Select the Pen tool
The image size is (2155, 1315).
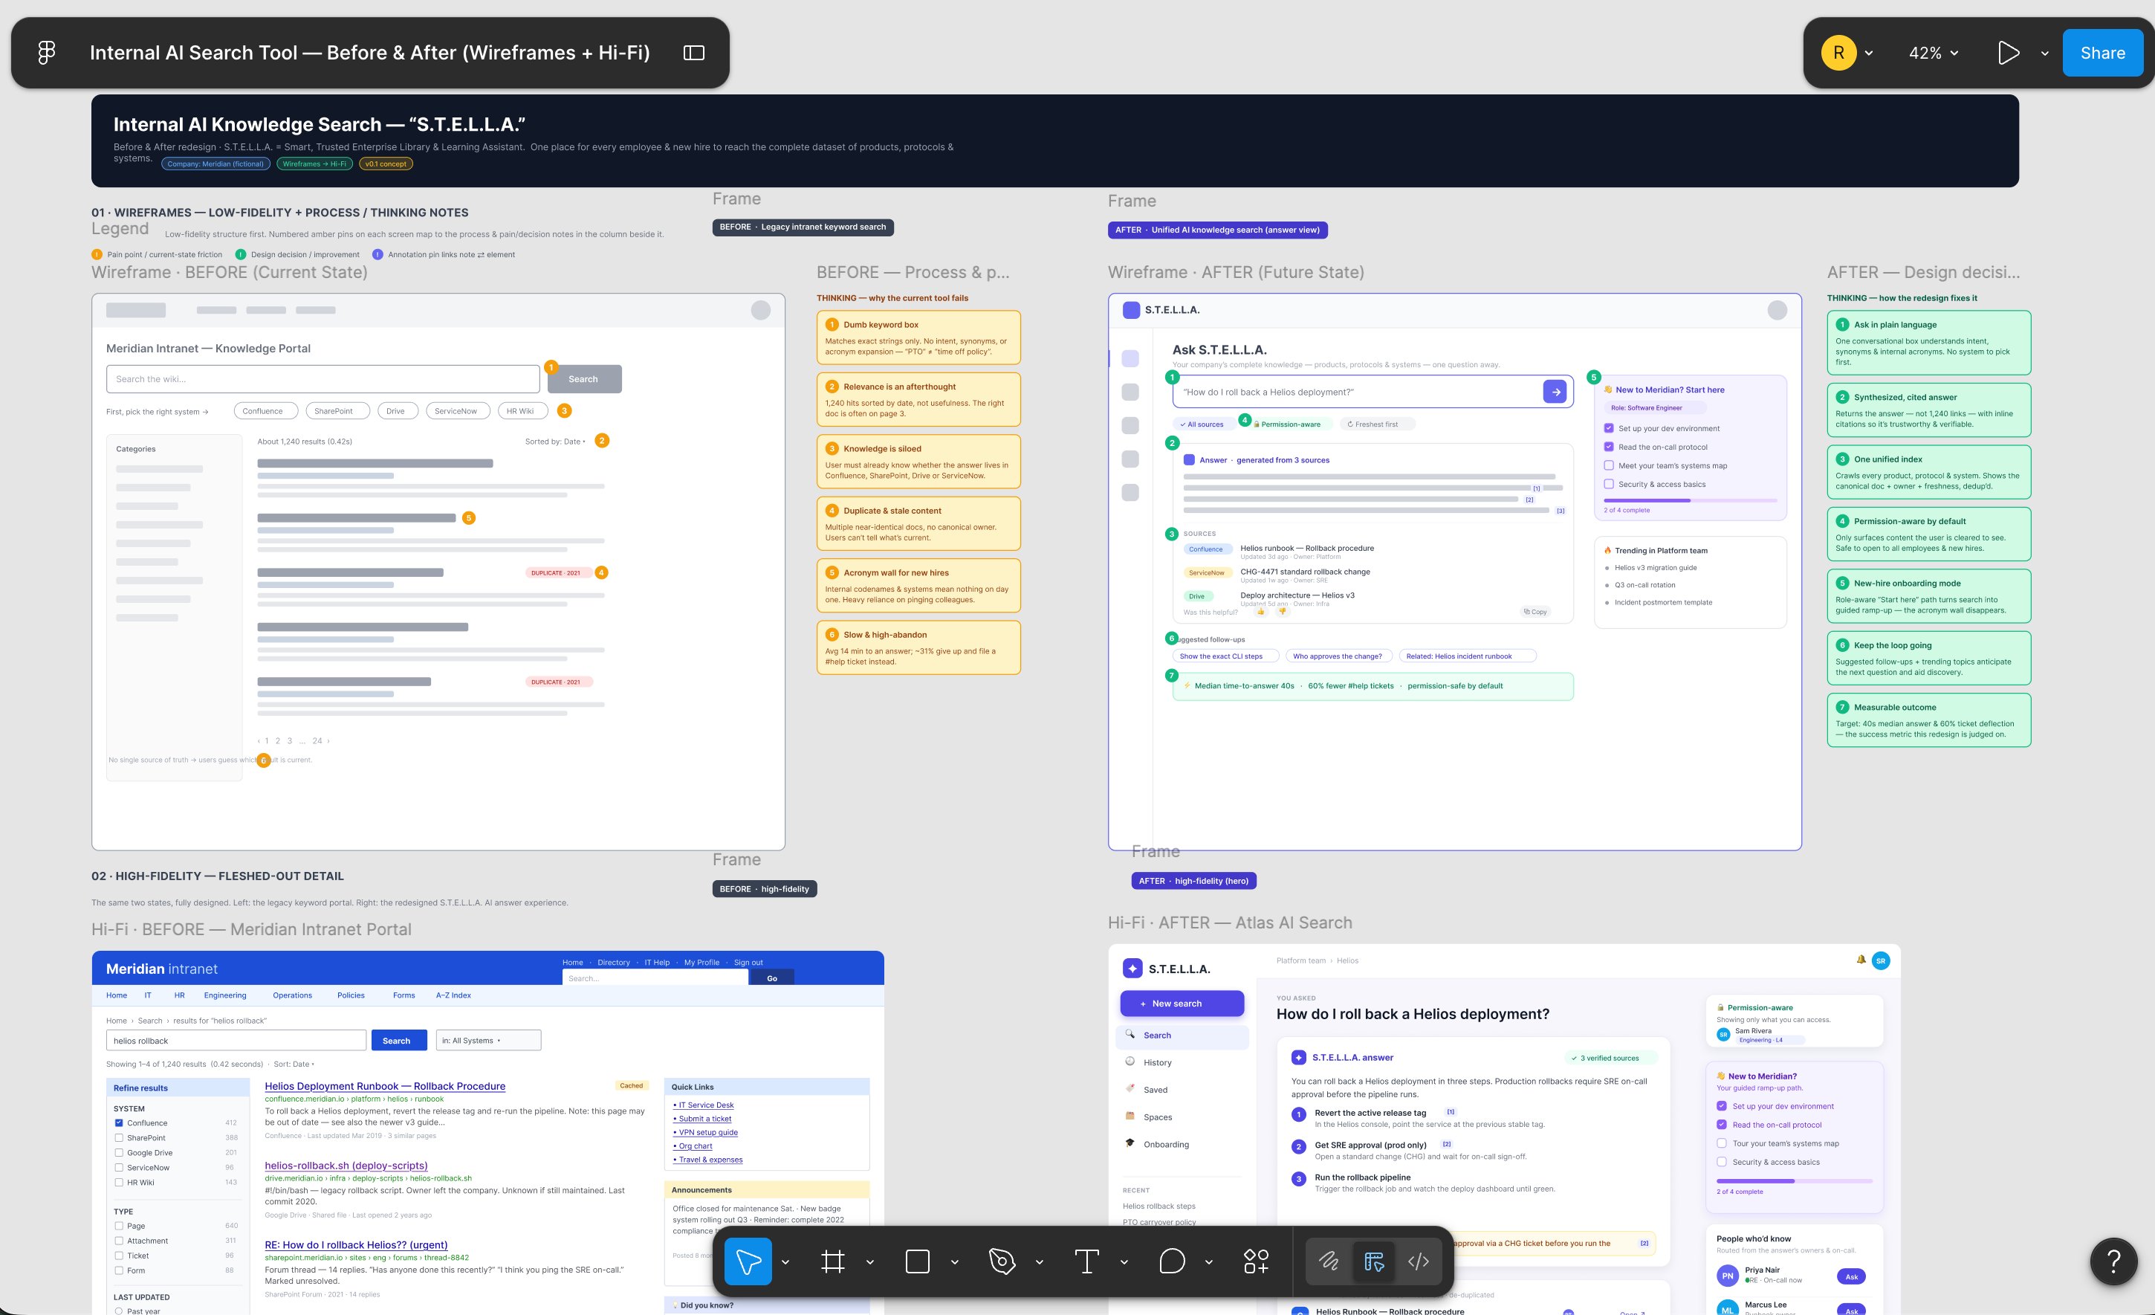[1002, 1261]
